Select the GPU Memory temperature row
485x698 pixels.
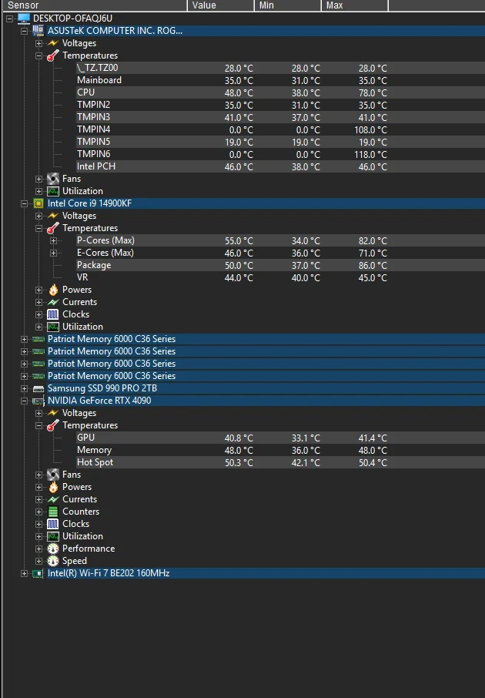pyautogui.click(x=280, y=450)
